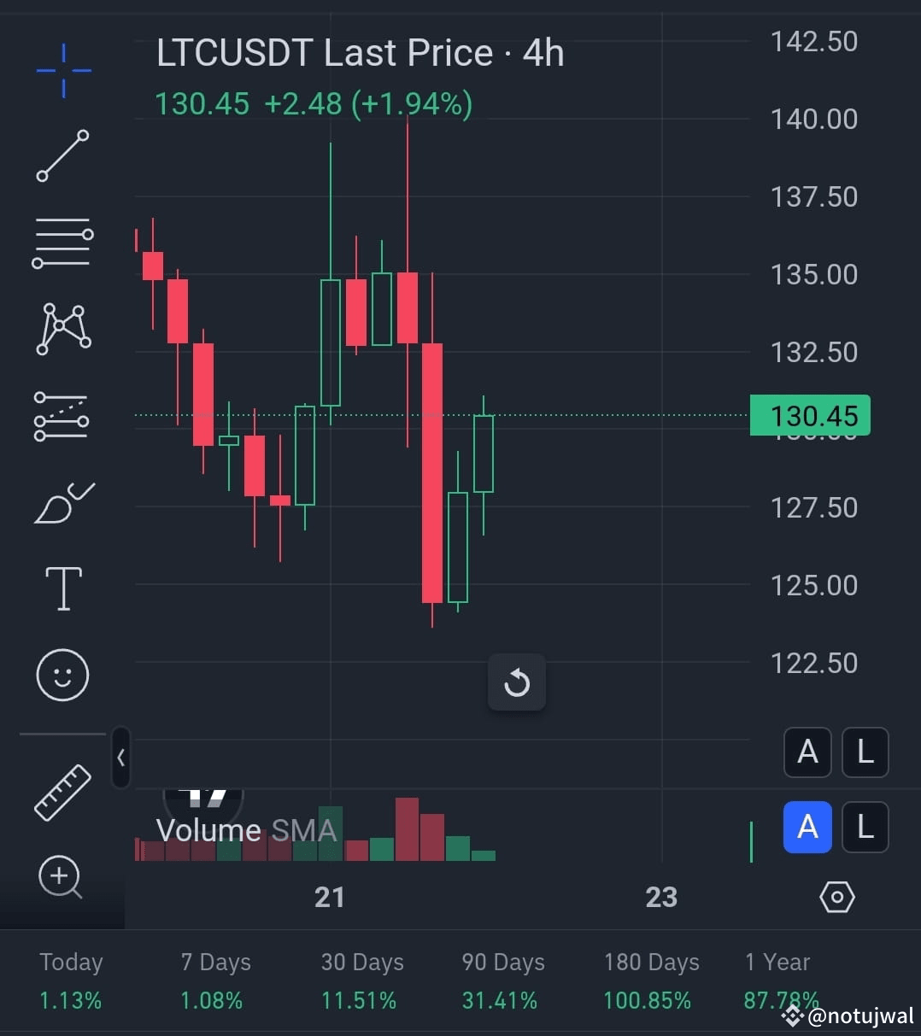921x1036 pixels.
Task: Toggle auto-scale with the A button
Action: [x=807, y=752]
